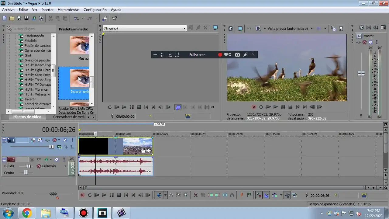Open Project video properties in the preview window
This screenshot has height=219, width=389.
pos(230,29)
